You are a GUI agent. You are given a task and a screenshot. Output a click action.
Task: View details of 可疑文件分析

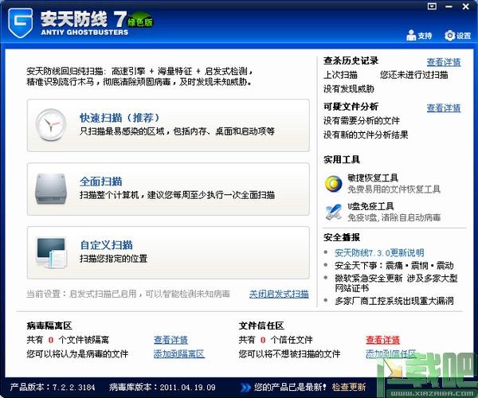tap(444, 107)
